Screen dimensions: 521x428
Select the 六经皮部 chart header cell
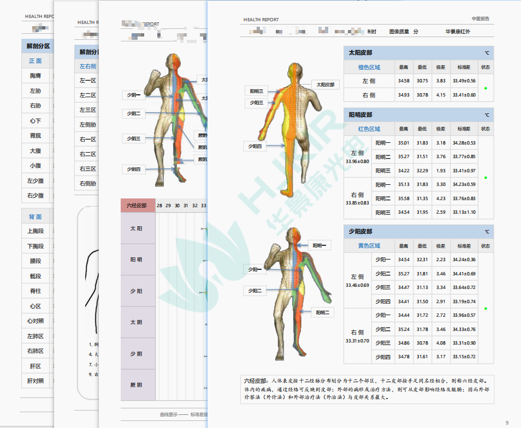click(137, 206)
